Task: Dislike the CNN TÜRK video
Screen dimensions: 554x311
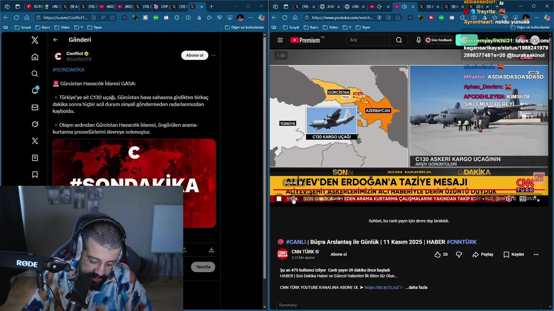Action: pyautogui.click(x=459, y=254)
